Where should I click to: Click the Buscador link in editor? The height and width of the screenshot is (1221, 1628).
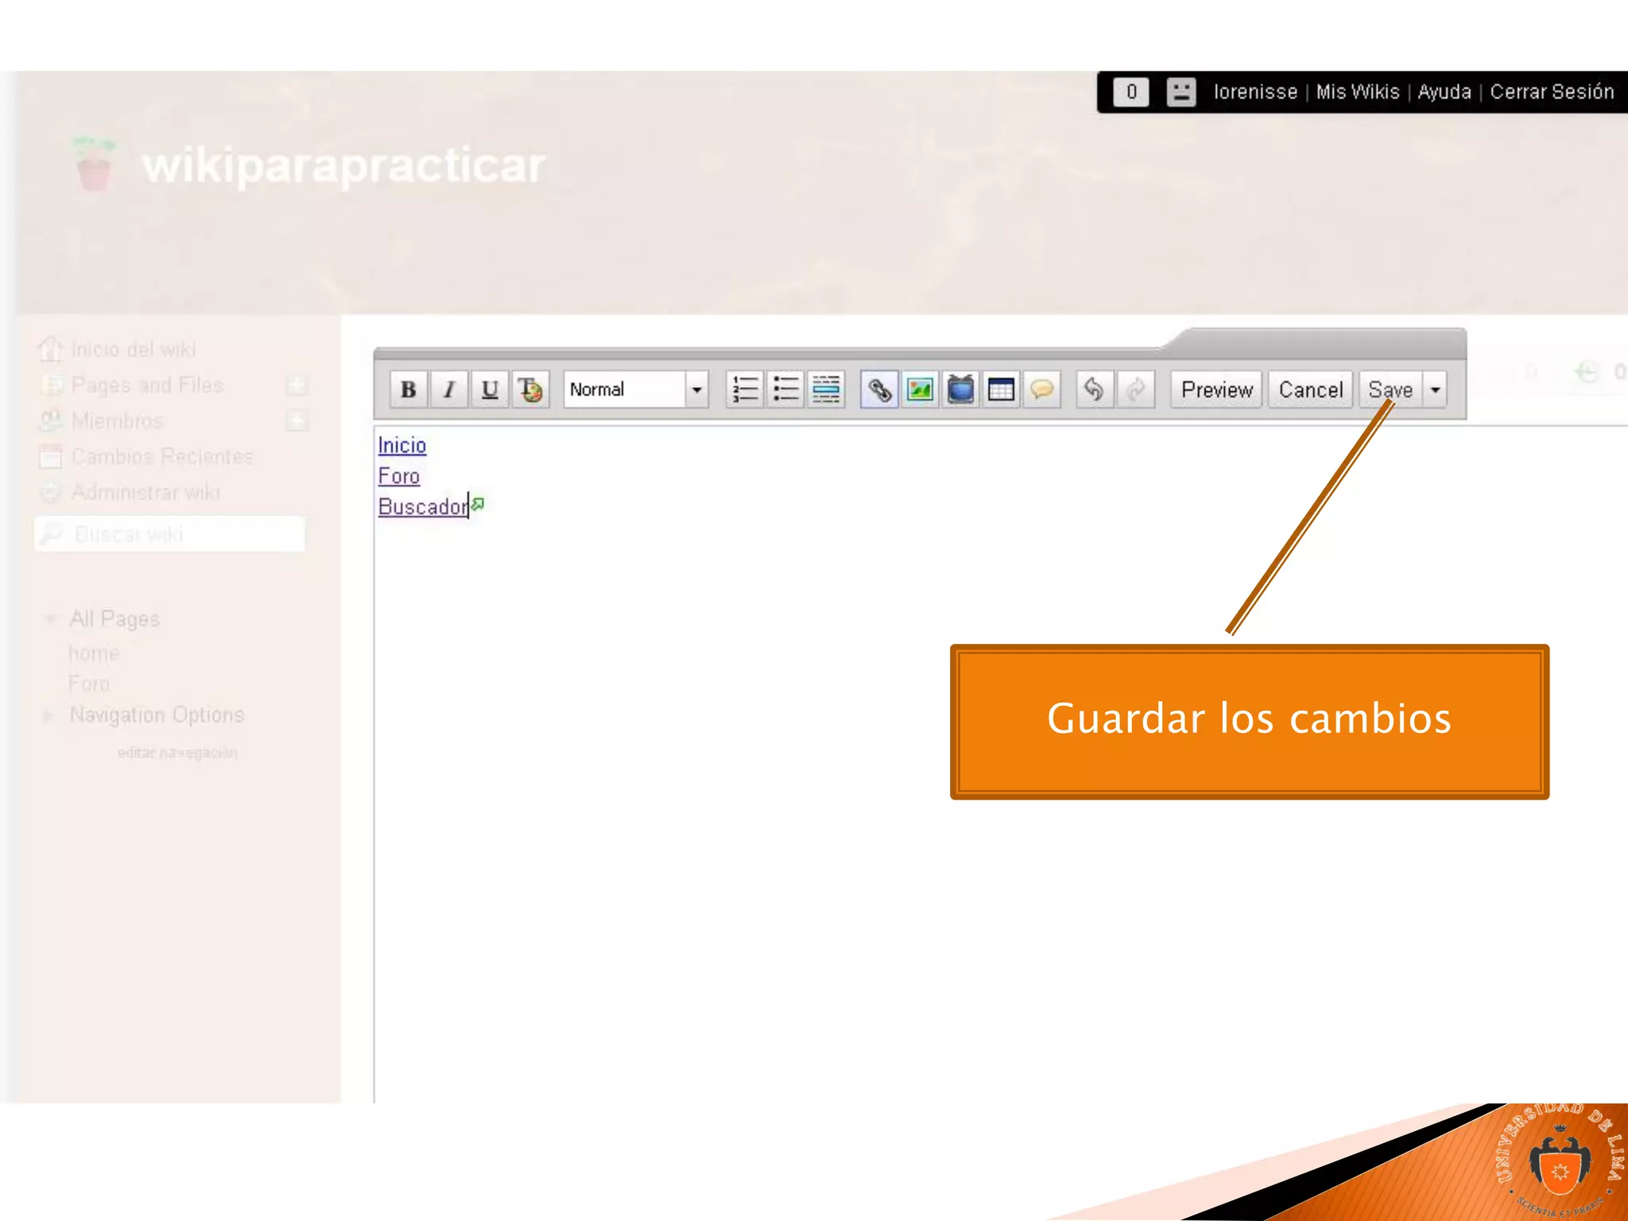click(x=423, y=506)
